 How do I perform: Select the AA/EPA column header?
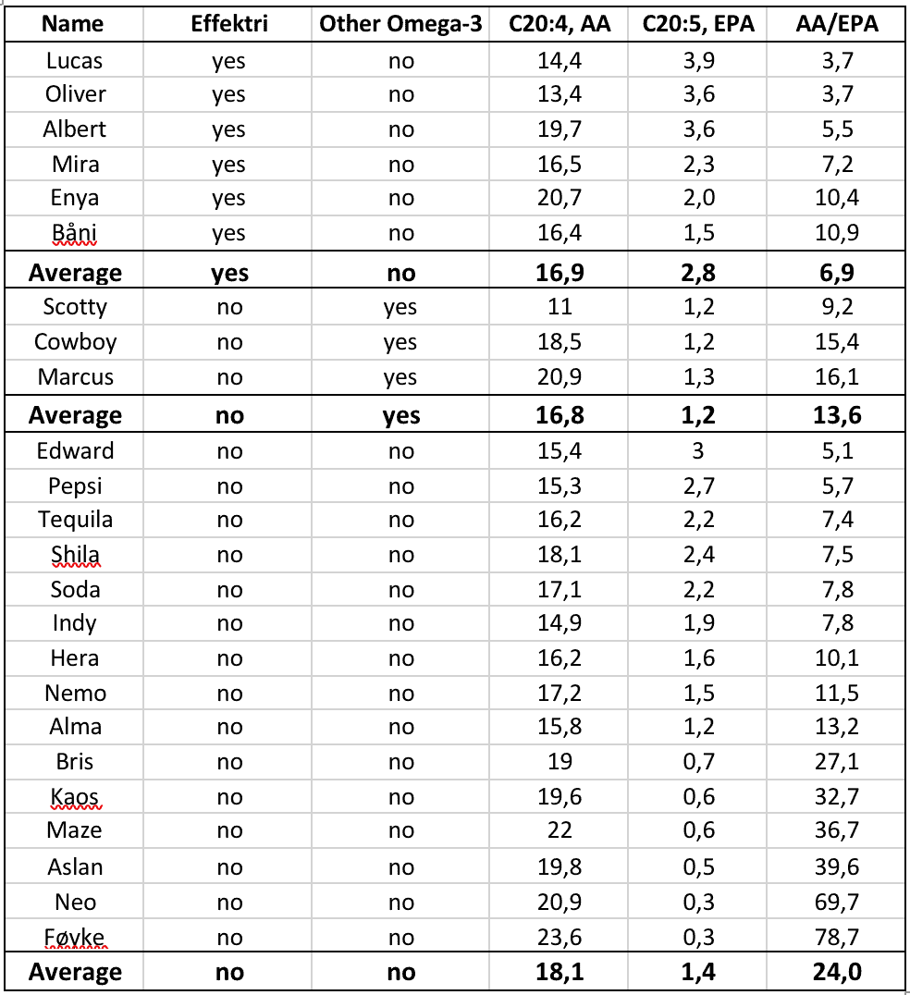pyautogui.click(x=836, y=24)
